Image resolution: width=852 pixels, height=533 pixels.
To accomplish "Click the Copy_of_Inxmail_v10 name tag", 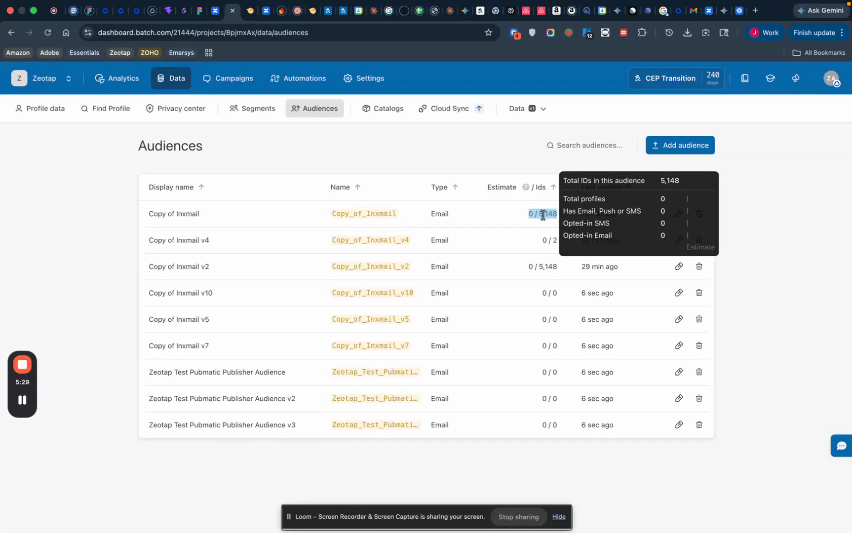I will 373,293.
